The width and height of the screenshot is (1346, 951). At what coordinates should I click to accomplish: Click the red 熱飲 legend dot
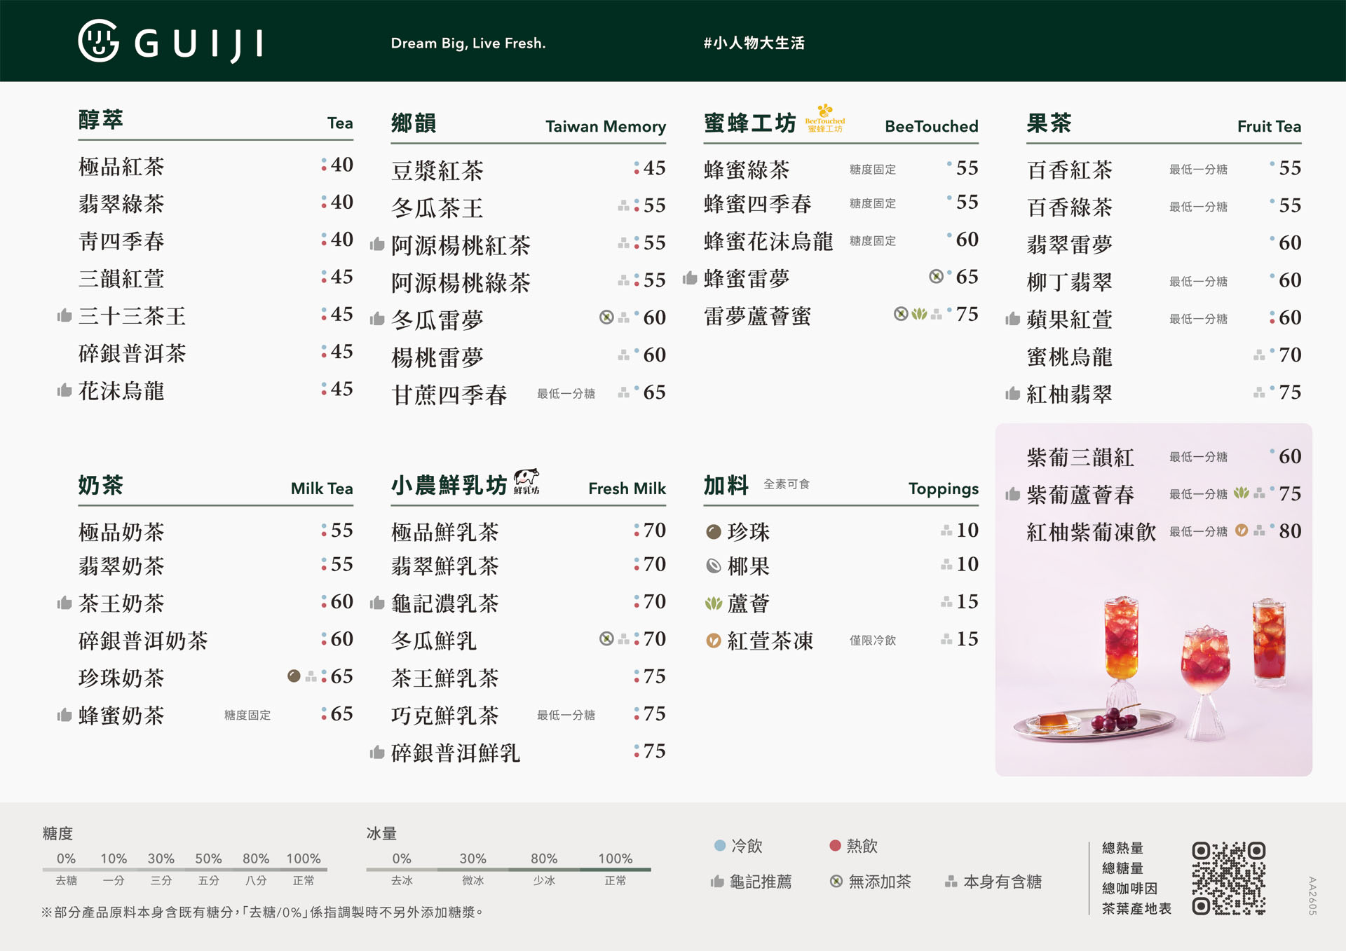click(x=835, y=845)
